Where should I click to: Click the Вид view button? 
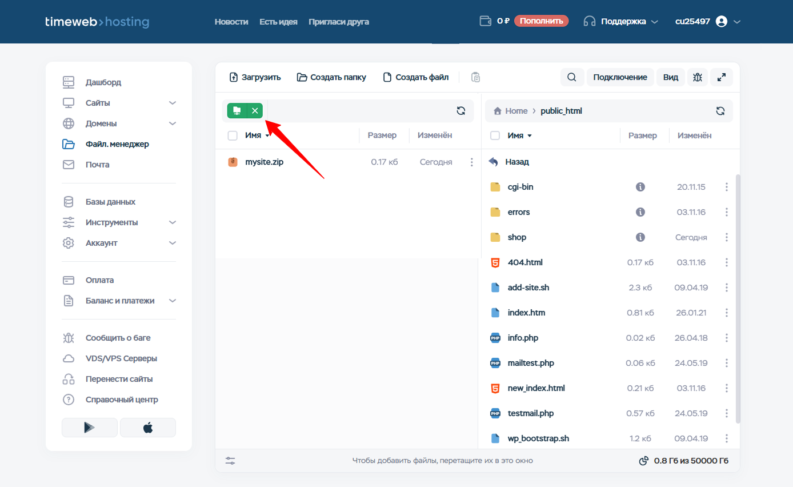(671, 77)
